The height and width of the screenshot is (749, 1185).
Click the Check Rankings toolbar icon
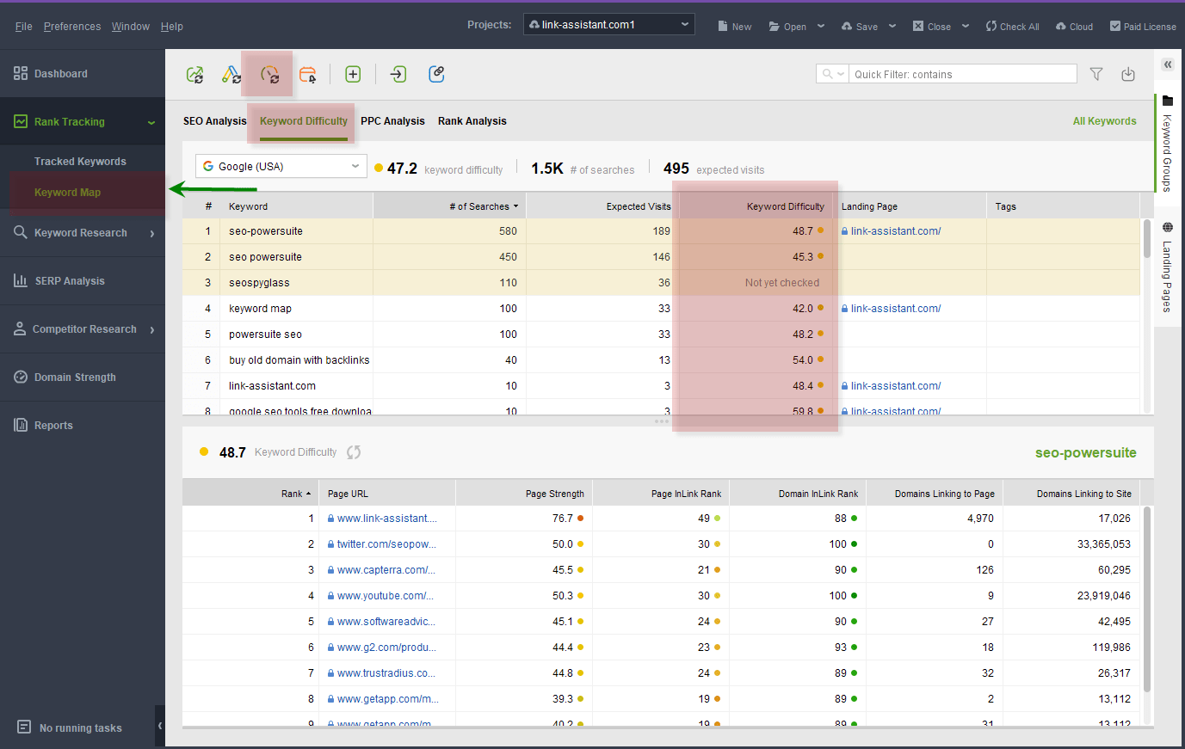195,75
